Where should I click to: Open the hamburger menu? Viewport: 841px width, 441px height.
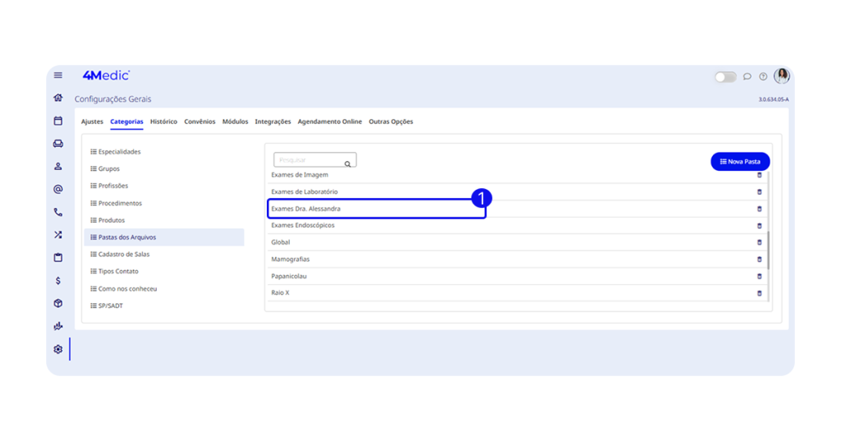pyautogui.click(x=58, y=76)
